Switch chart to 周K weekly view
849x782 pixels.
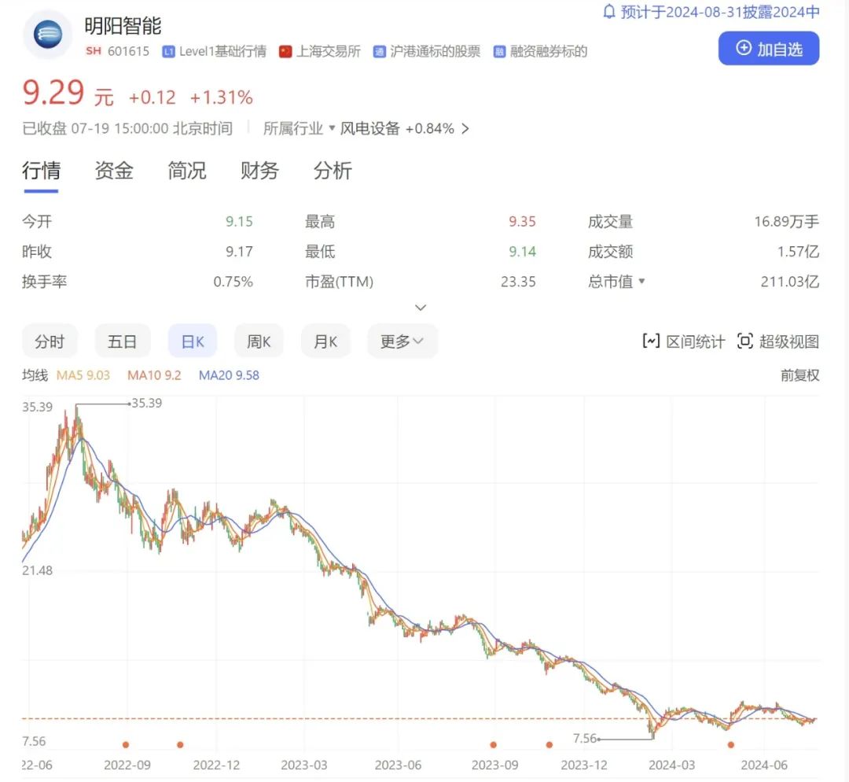[259, 341]
